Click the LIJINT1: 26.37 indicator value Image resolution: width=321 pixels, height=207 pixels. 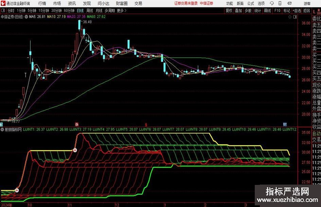(x=34, y=130)
